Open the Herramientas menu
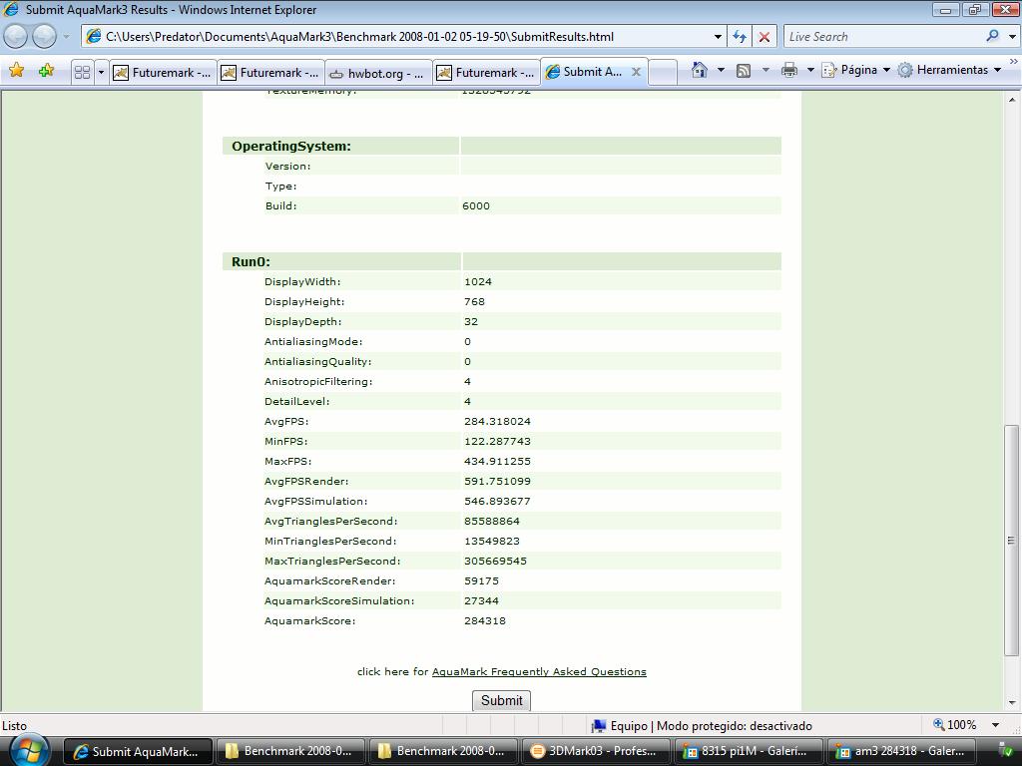The image size is (1022, 766). (949, 70)
